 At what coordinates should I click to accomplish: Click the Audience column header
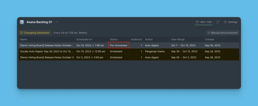click(136, 39)
